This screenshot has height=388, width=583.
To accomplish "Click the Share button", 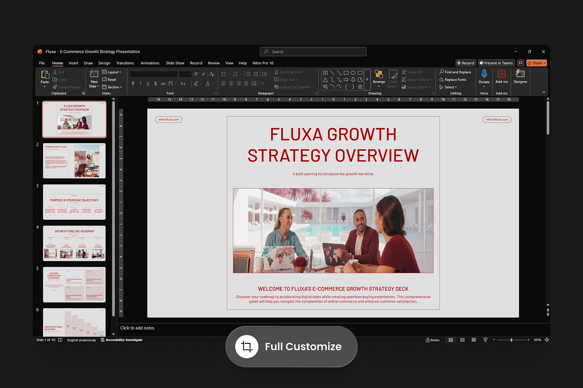I will point(536,63).
